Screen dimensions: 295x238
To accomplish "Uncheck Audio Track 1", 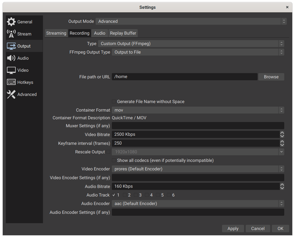I will pyautogui.click(x=114, y=195).
